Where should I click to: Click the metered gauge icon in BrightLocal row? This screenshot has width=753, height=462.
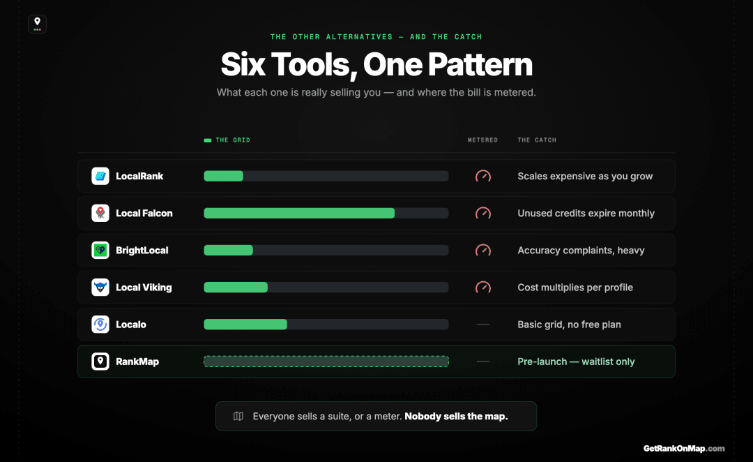[x=483, y=250]
